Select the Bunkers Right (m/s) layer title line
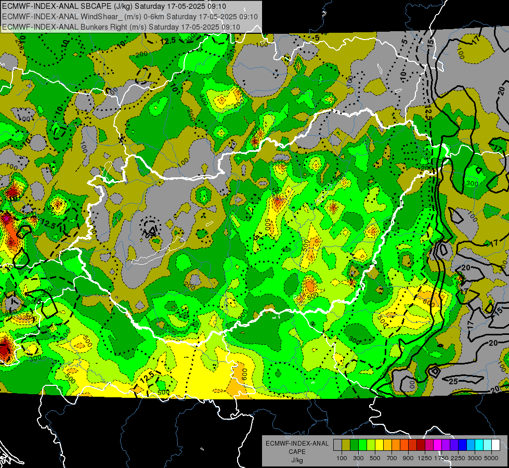The image size is (509, 468). (x=121, y=27)
